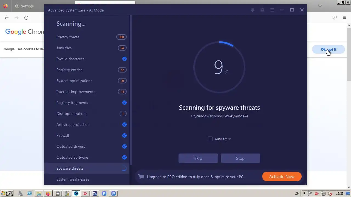Click the Antivirus protection label
The image size is (351, 197).
click(73, 124)
